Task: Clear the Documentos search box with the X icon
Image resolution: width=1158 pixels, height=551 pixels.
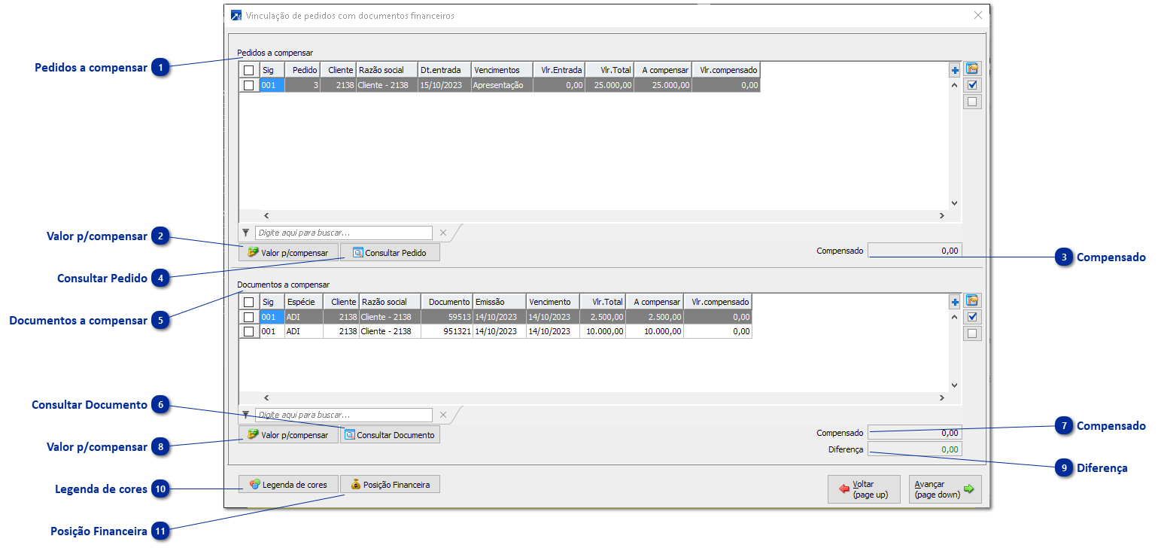Action: click(x=443, y=415)
